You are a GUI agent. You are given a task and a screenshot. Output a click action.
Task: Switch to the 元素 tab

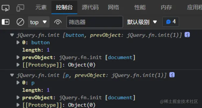41,7
